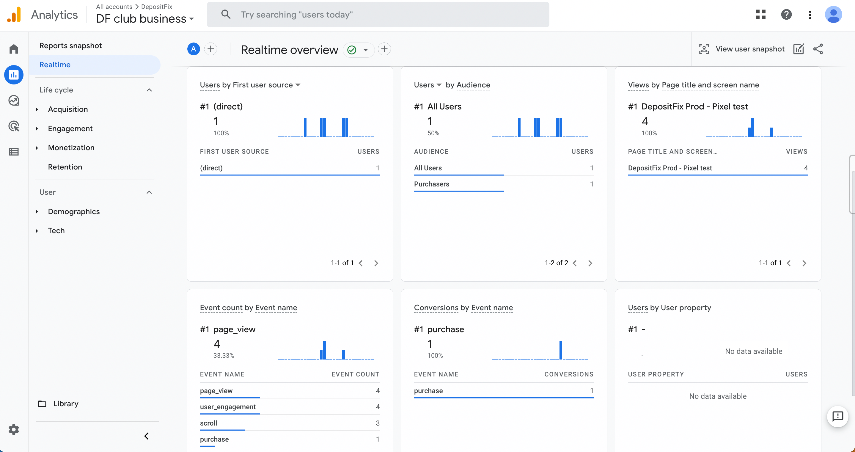Viewport: 855px width, 452px height.
Task: Open the Help question mark icon
Action: pos(786,15)
